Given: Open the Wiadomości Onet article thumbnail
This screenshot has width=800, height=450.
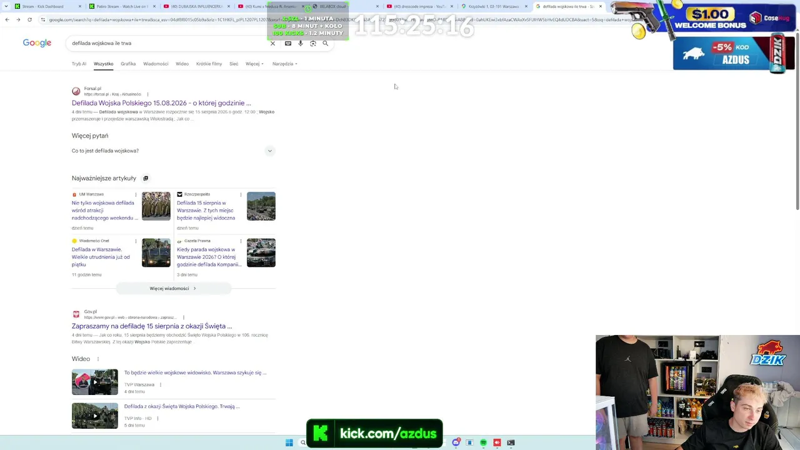Looking at the screenshot, I should click(156, 252).
